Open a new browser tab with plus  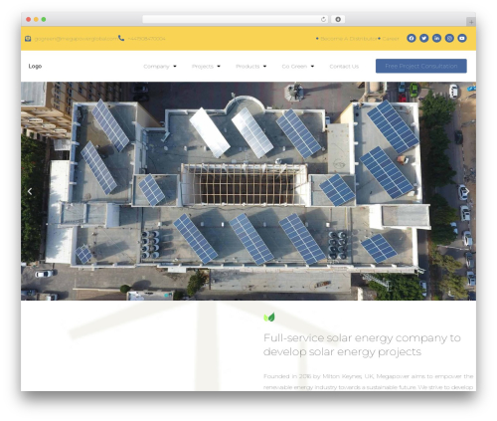click(471, 22)
